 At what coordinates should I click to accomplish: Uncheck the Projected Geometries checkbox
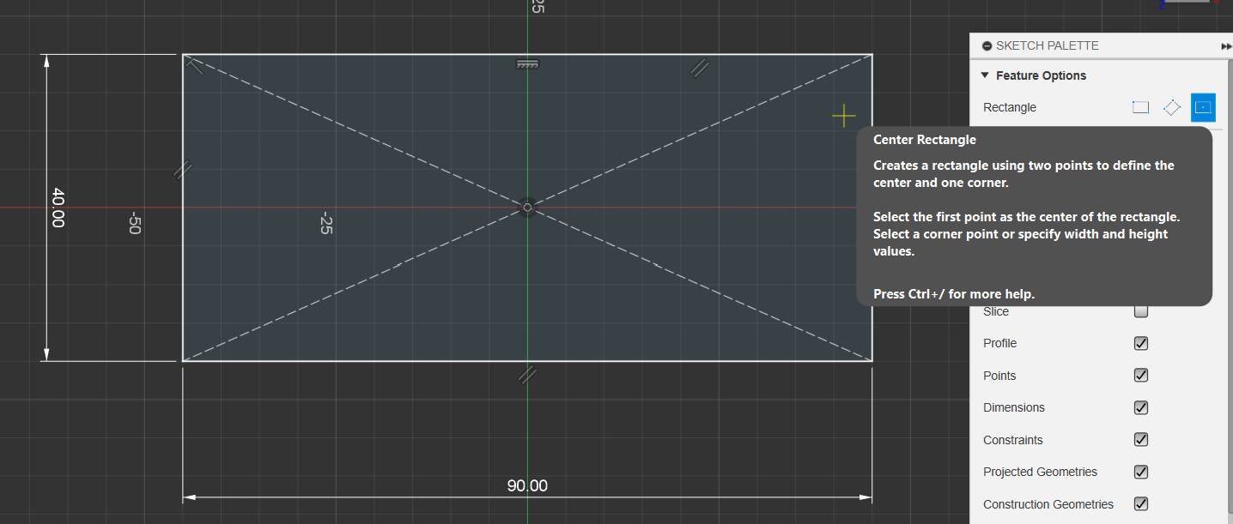click(1141, 472)
